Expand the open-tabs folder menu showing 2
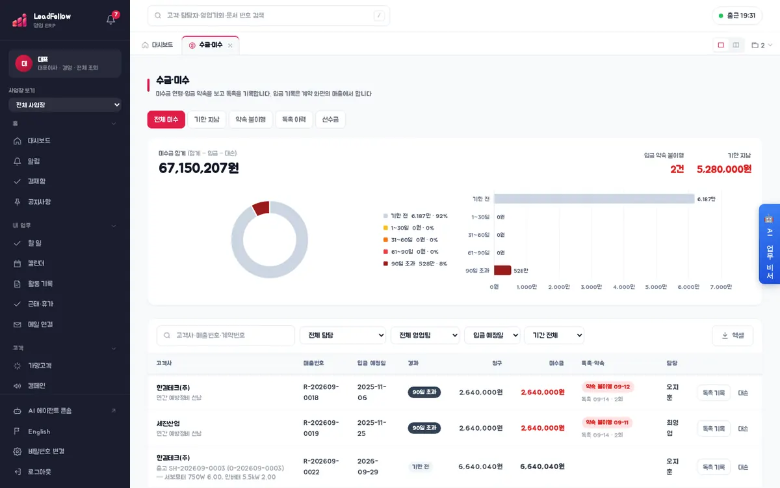This screenshot has height=488, width=780. coord(762,46)
